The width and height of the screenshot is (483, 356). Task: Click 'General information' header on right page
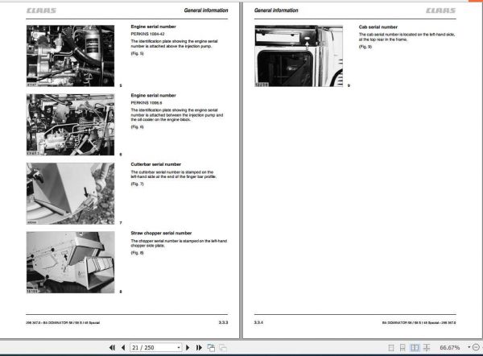point(276,10)
